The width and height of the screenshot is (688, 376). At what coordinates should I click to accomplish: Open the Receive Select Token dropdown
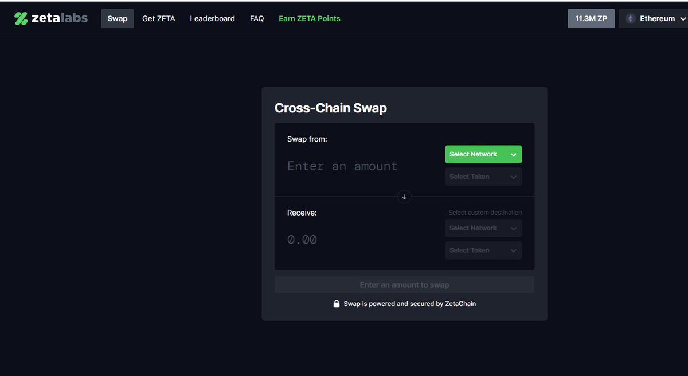[483, 250]
